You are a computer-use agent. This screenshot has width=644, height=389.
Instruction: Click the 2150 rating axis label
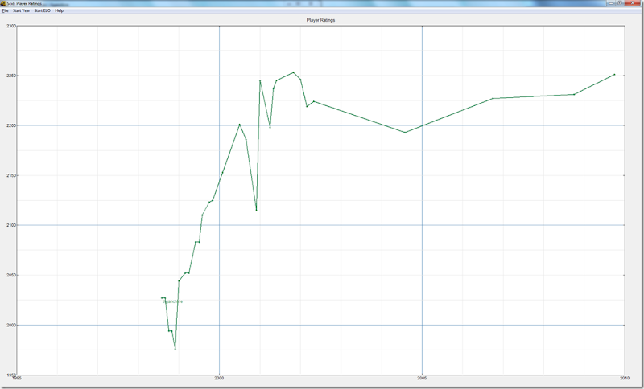point(11,175)
